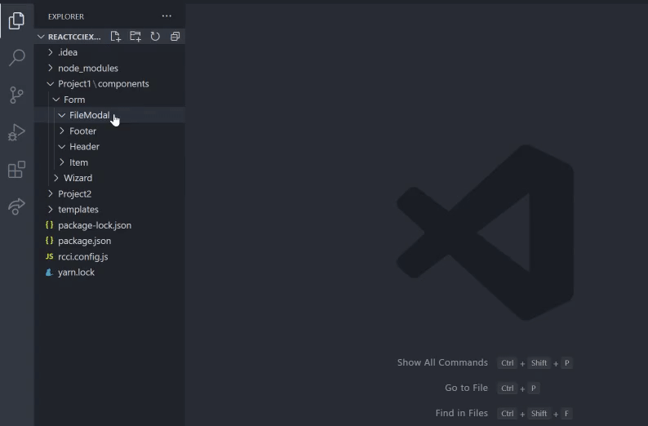The height and width of the screenshot is (426, 648).
Task: Create a new folder in workspace
Action: point(135,37)
